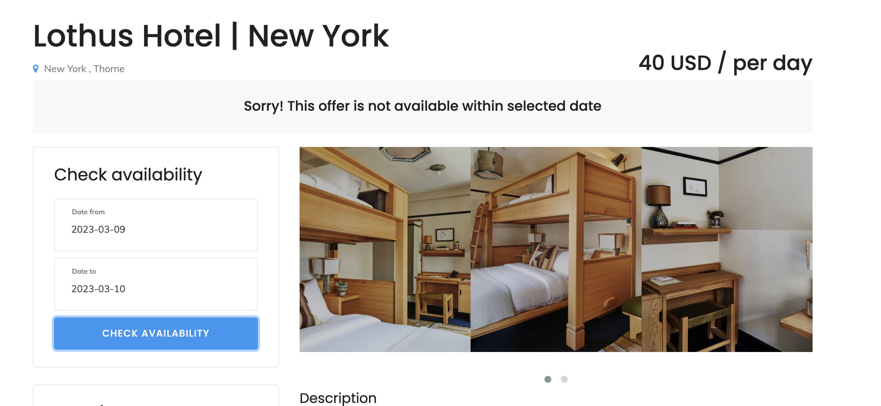The width and height of the screenshot is (881, 406).
Task: Select the first carousel dot indicator
Action: coord(548,379)
